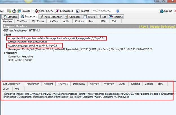Open the AutoResponder tab
The image size is (176, 115).
[51, 17]
